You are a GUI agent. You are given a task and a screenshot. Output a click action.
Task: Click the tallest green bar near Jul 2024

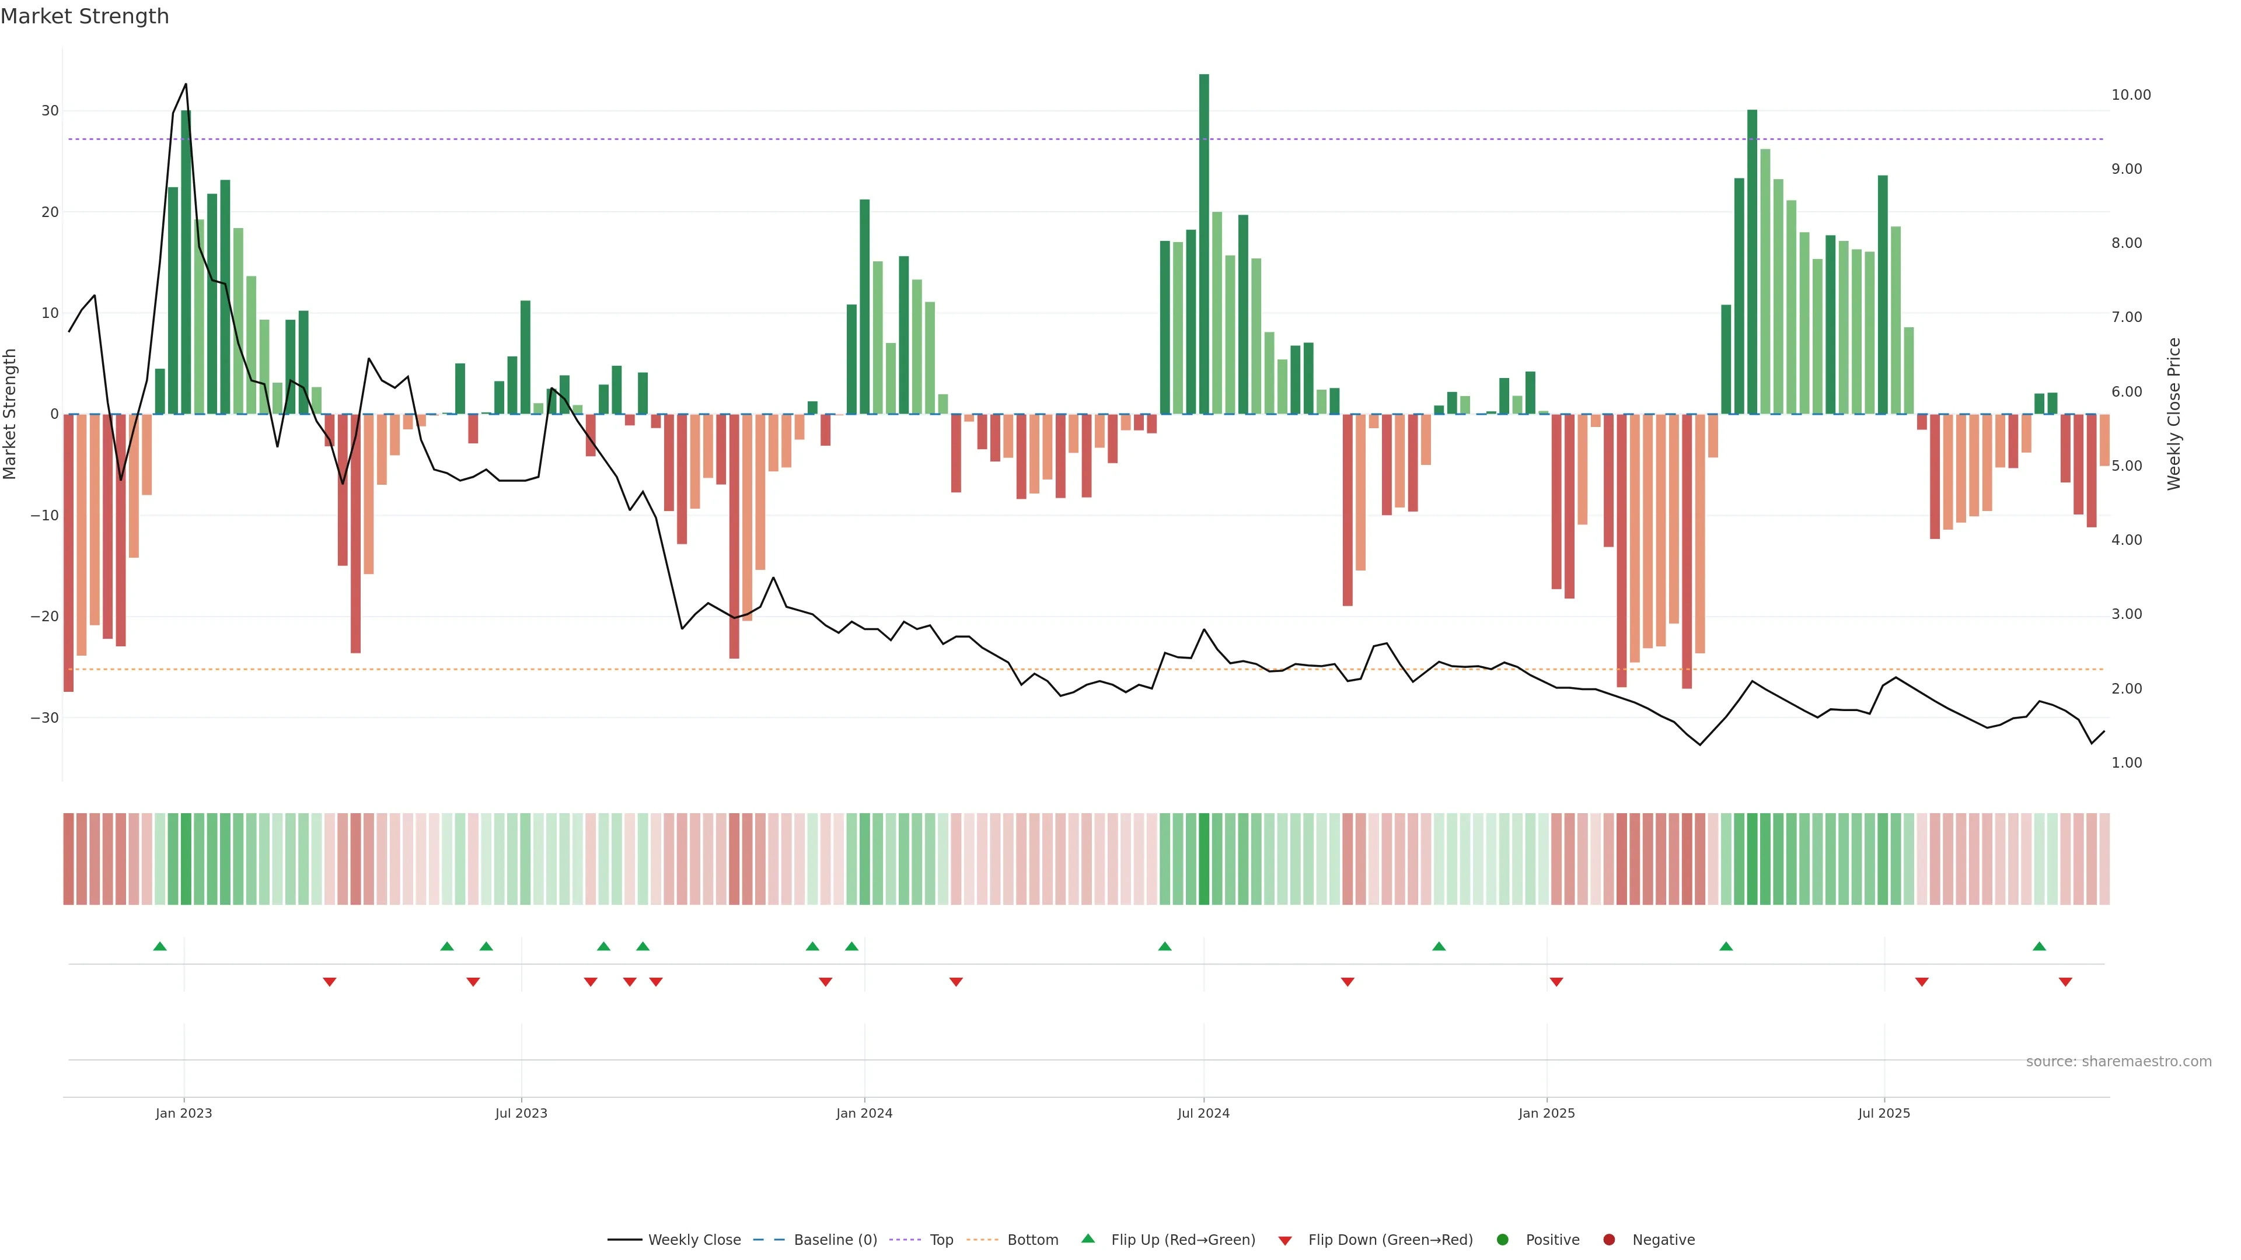point(1204,243)
